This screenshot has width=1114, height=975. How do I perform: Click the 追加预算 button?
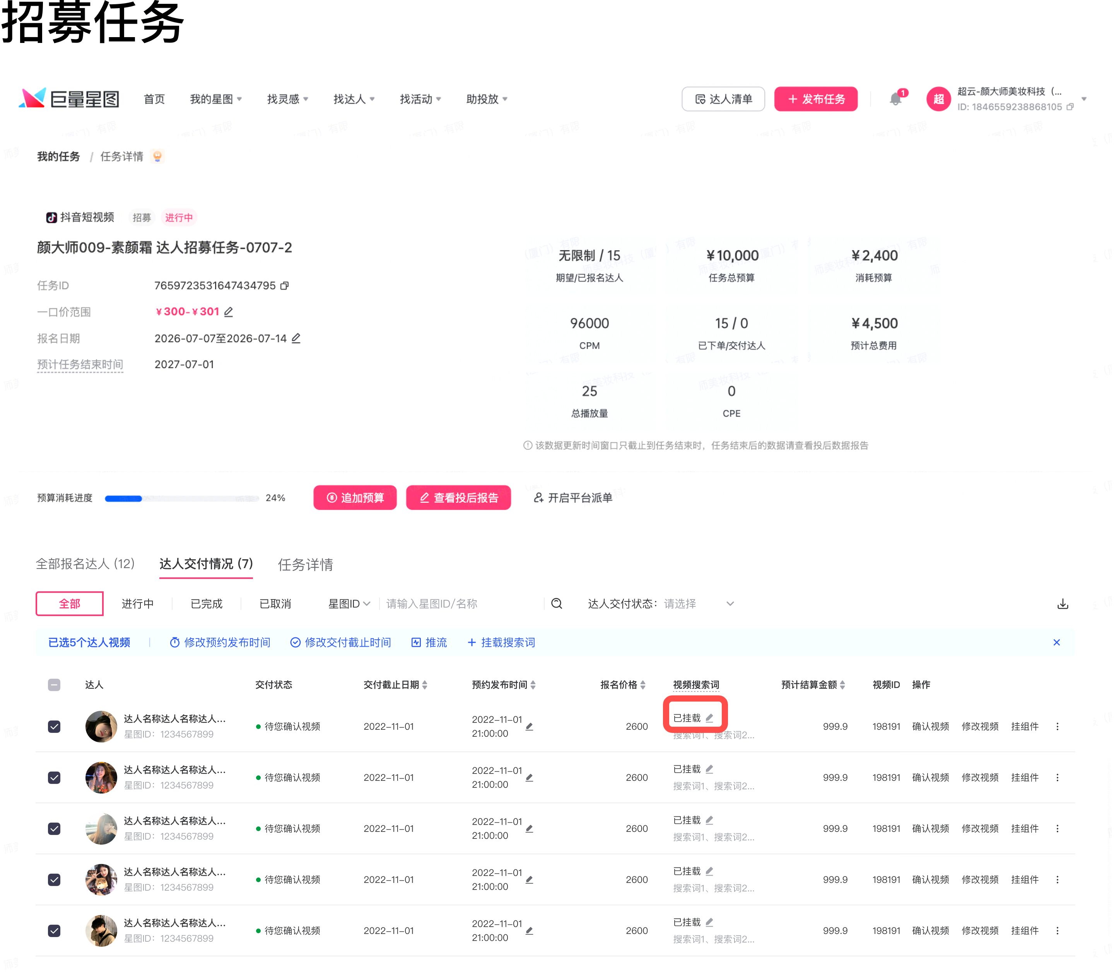tap(355, 497)
